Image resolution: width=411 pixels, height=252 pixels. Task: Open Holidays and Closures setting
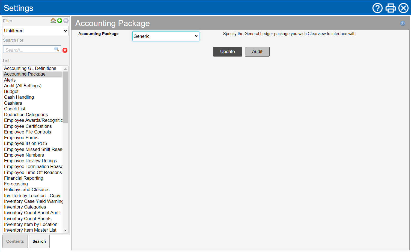point(27,190)
